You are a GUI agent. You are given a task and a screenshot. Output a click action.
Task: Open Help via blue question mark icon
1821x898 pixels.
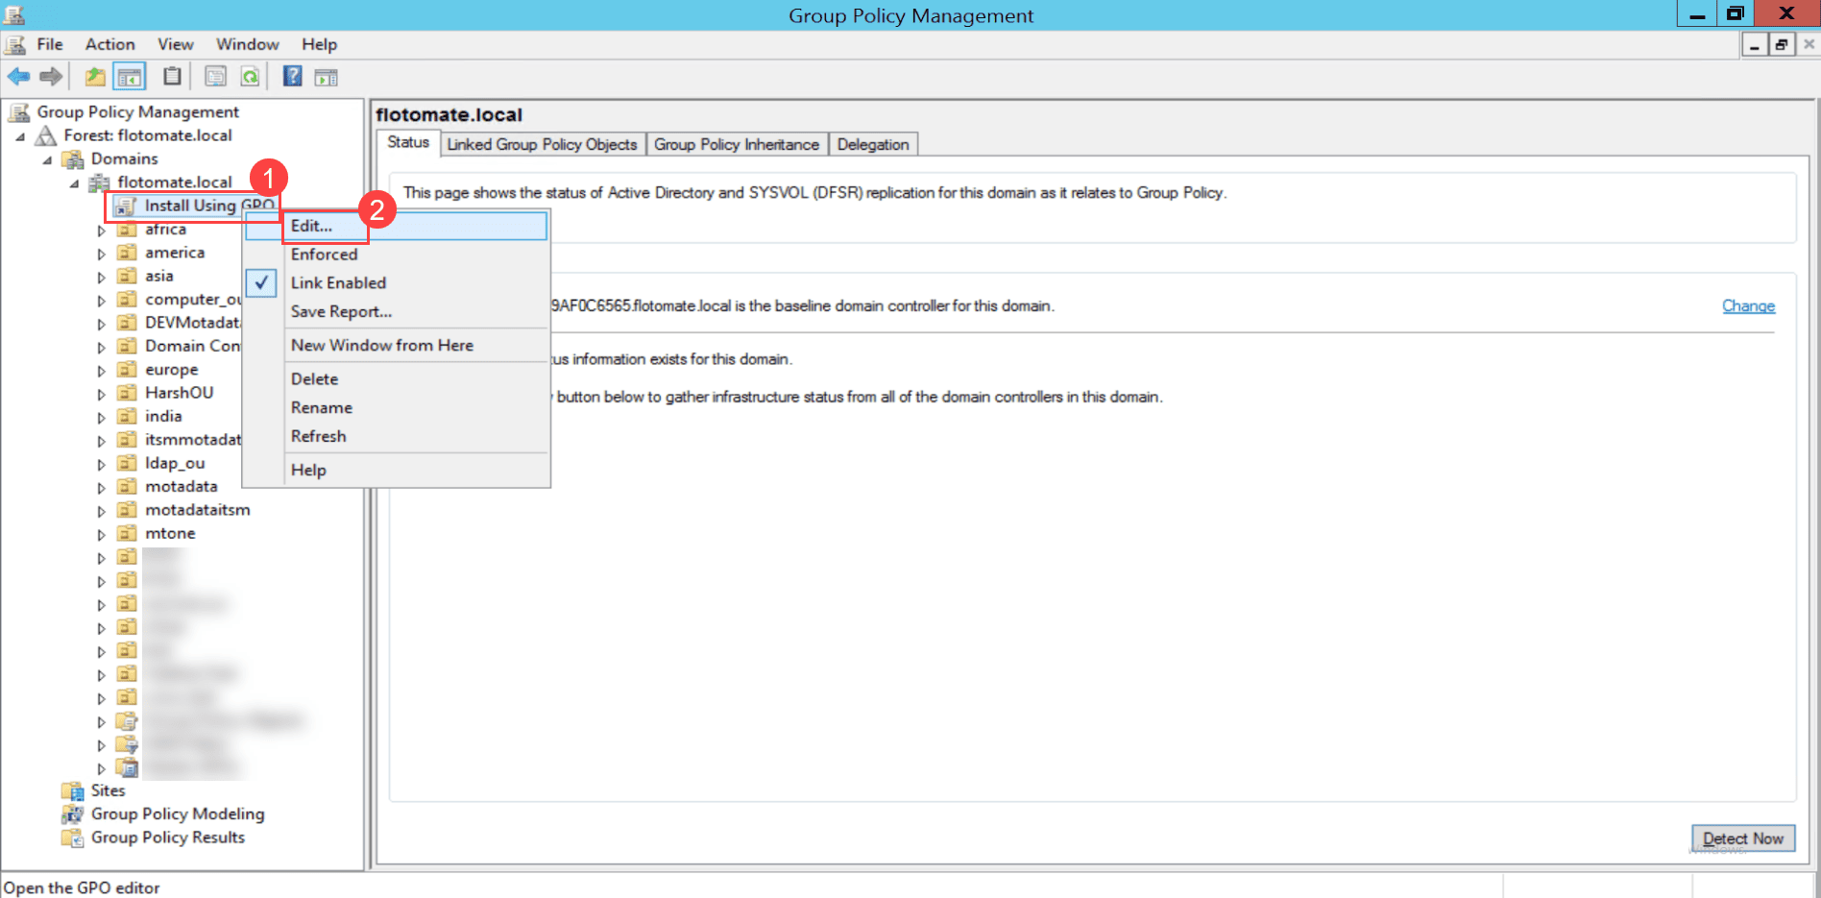point(292,77)
